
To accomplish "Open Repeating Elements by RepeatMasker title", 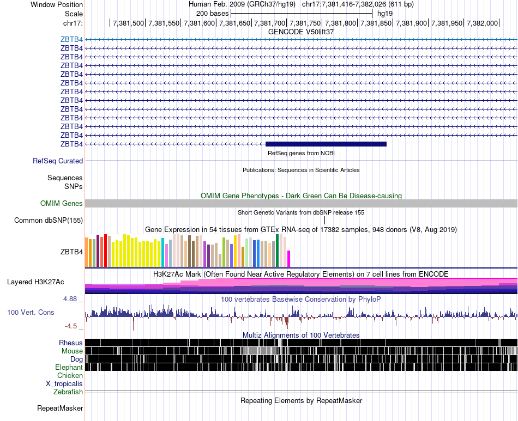I will pyautogui.click(x=301, y=400).
